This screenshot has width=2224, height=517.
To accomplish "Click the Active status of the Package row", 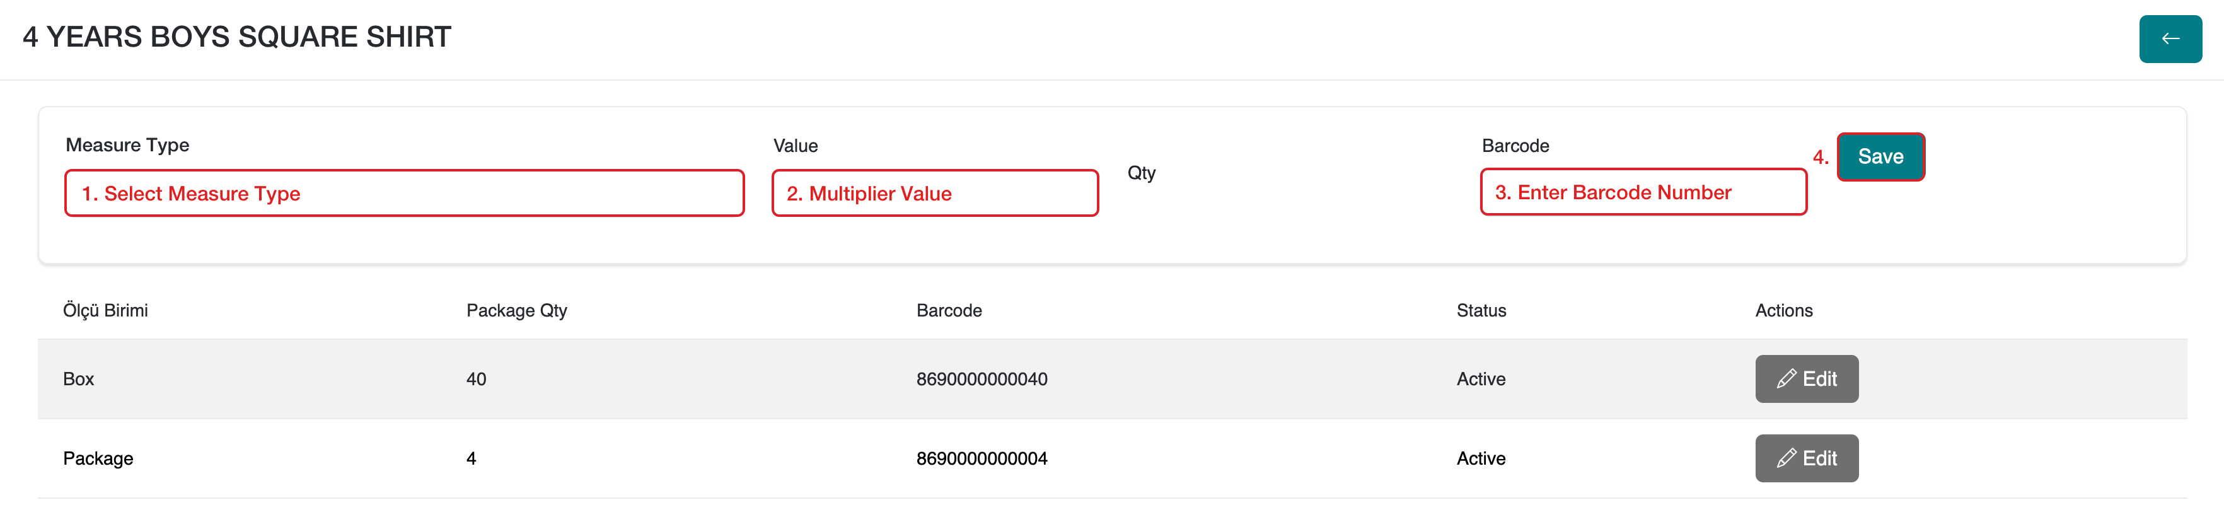I will click(x=1481, y=458).
